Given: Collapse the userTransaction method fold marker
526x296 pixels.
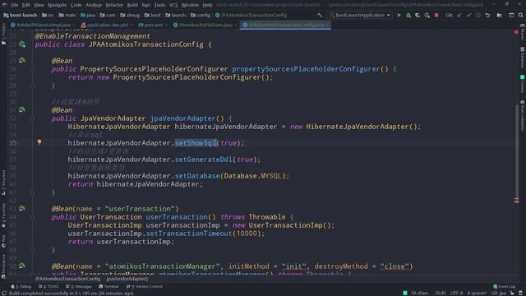Looking at the screenshot, I should (32, 217).
